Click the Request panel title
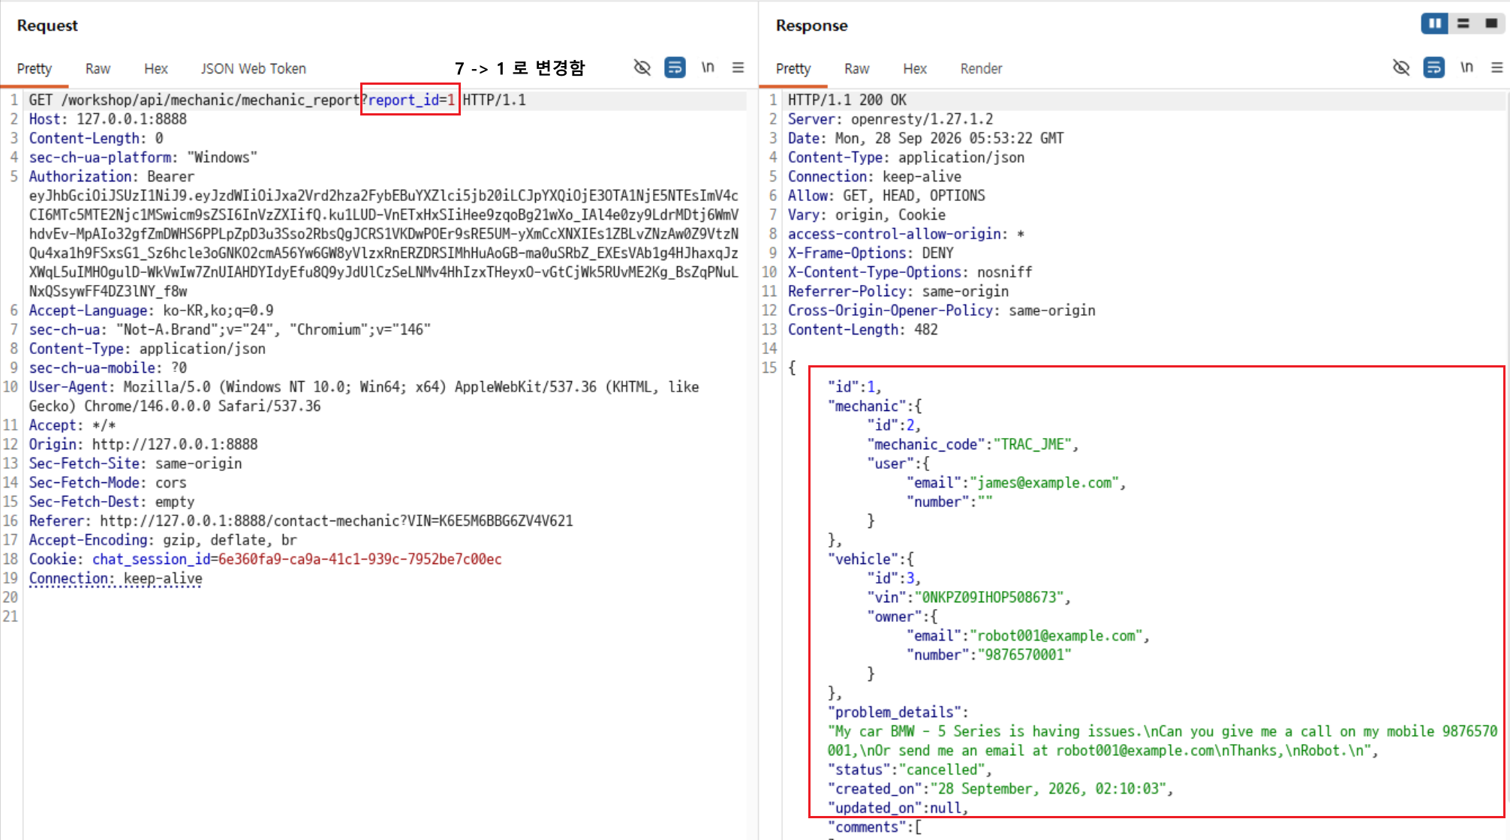The height and width of the screenshot is (840, 1510). (47, 25)
